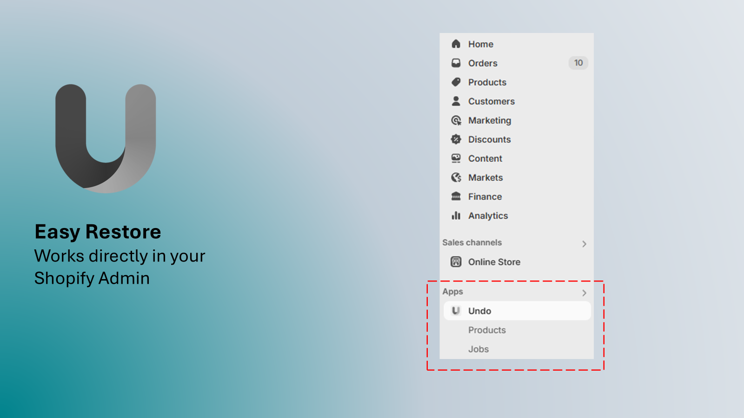Expand the Sales channels chevron
Screen dimensions: 744x418
[x=585, y=244]
